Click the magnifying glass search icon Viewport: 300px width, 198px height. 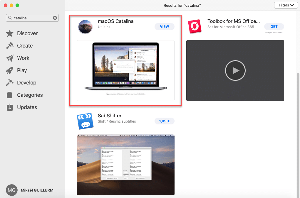10,18
